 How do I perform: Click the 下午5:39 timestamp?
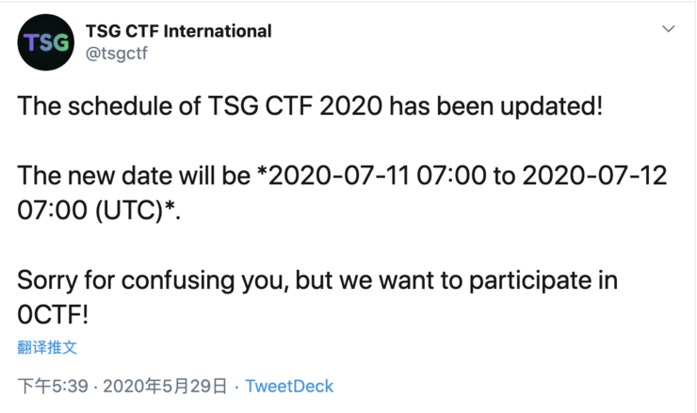pos(53,386)
